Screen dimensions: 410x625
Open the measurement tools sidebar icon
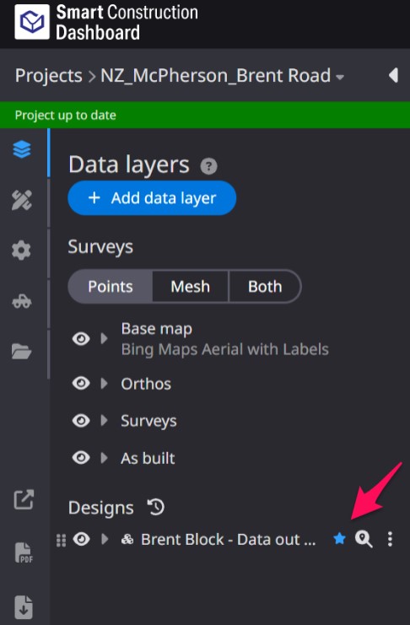coord(22,200)
